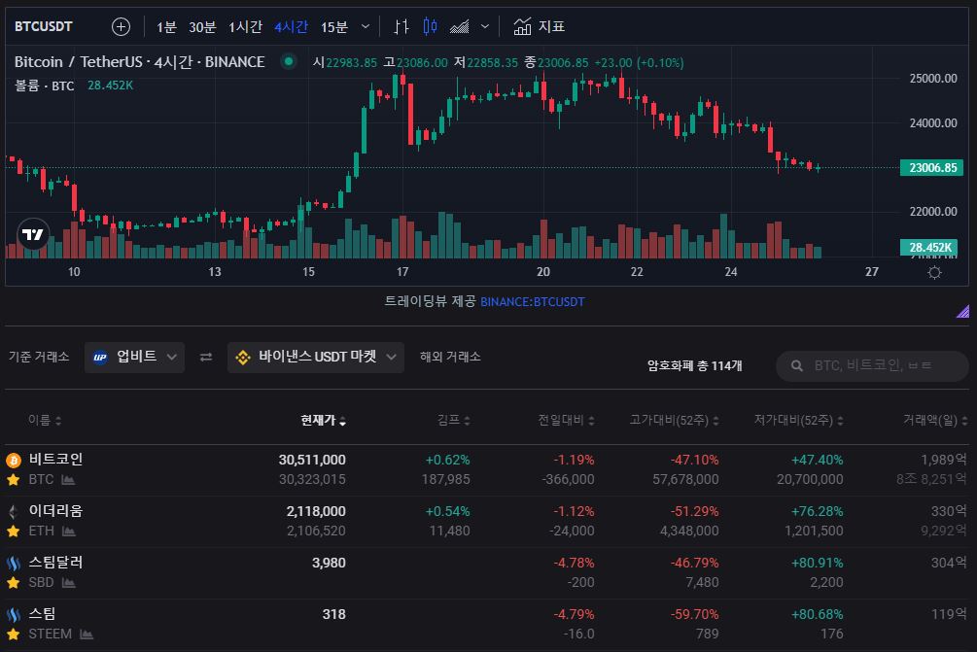977x652 pixels.
Task: Click the search magnifier icon
Action: (797, 365)
